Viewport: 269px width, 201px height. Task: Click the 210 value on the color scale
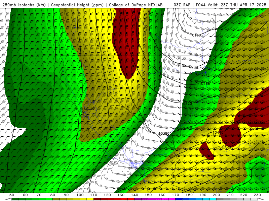point(230,195)
